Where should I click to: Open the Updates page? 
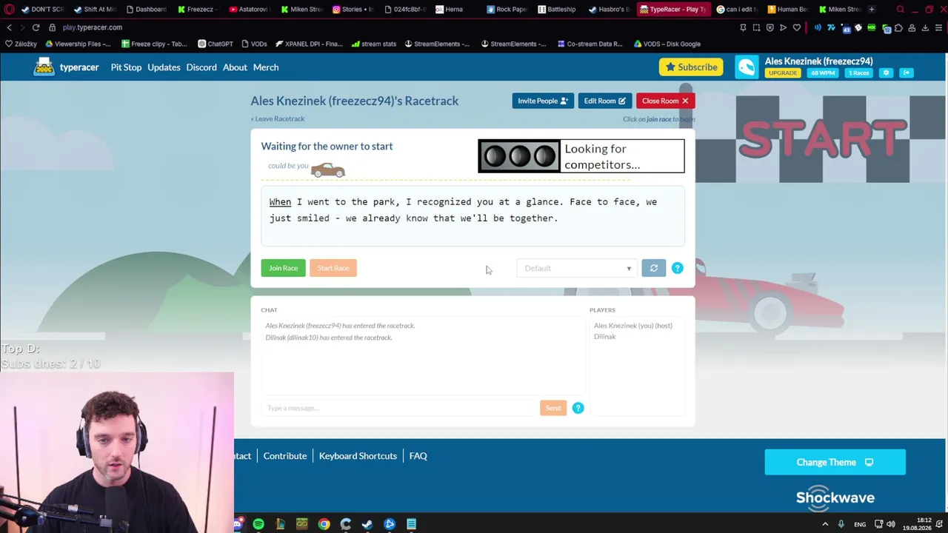(164, 67)
